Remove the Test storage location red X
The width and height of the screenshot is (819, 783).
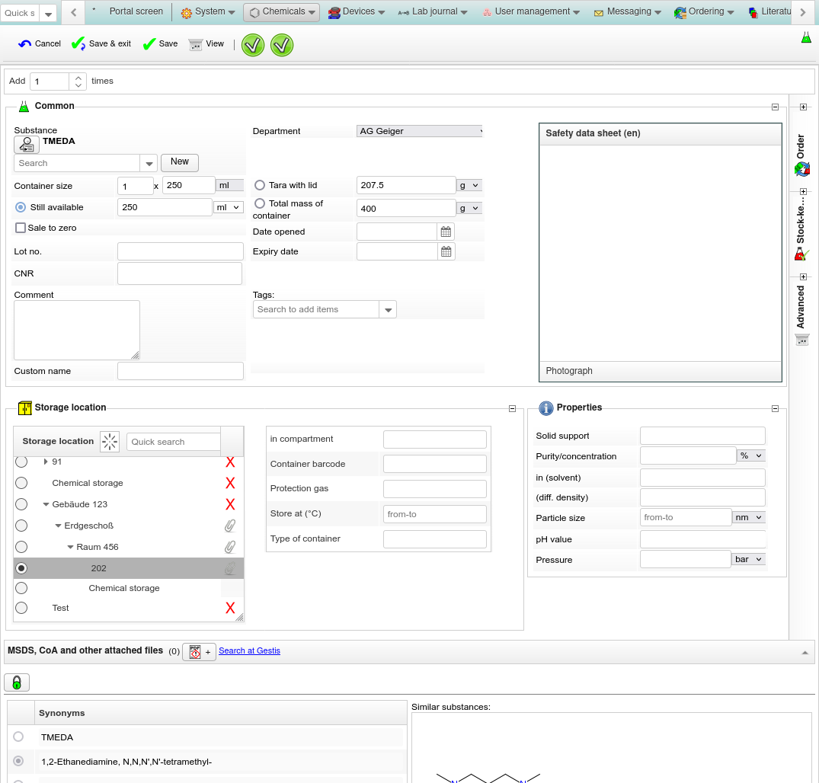pos(230,608)
